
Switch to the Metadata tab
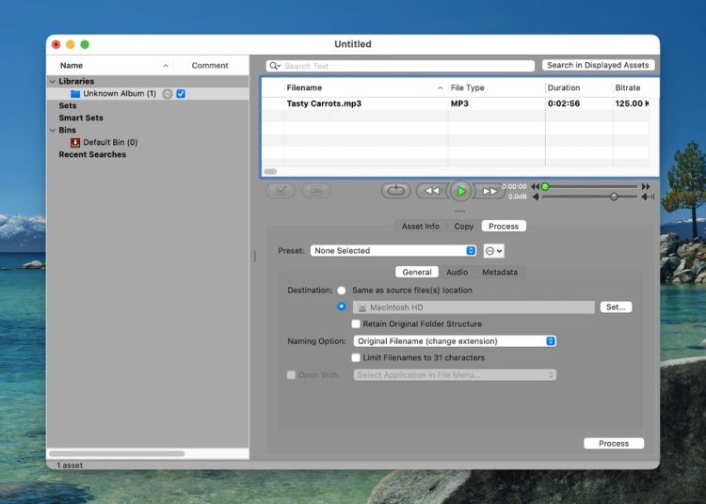coord(500,273)
